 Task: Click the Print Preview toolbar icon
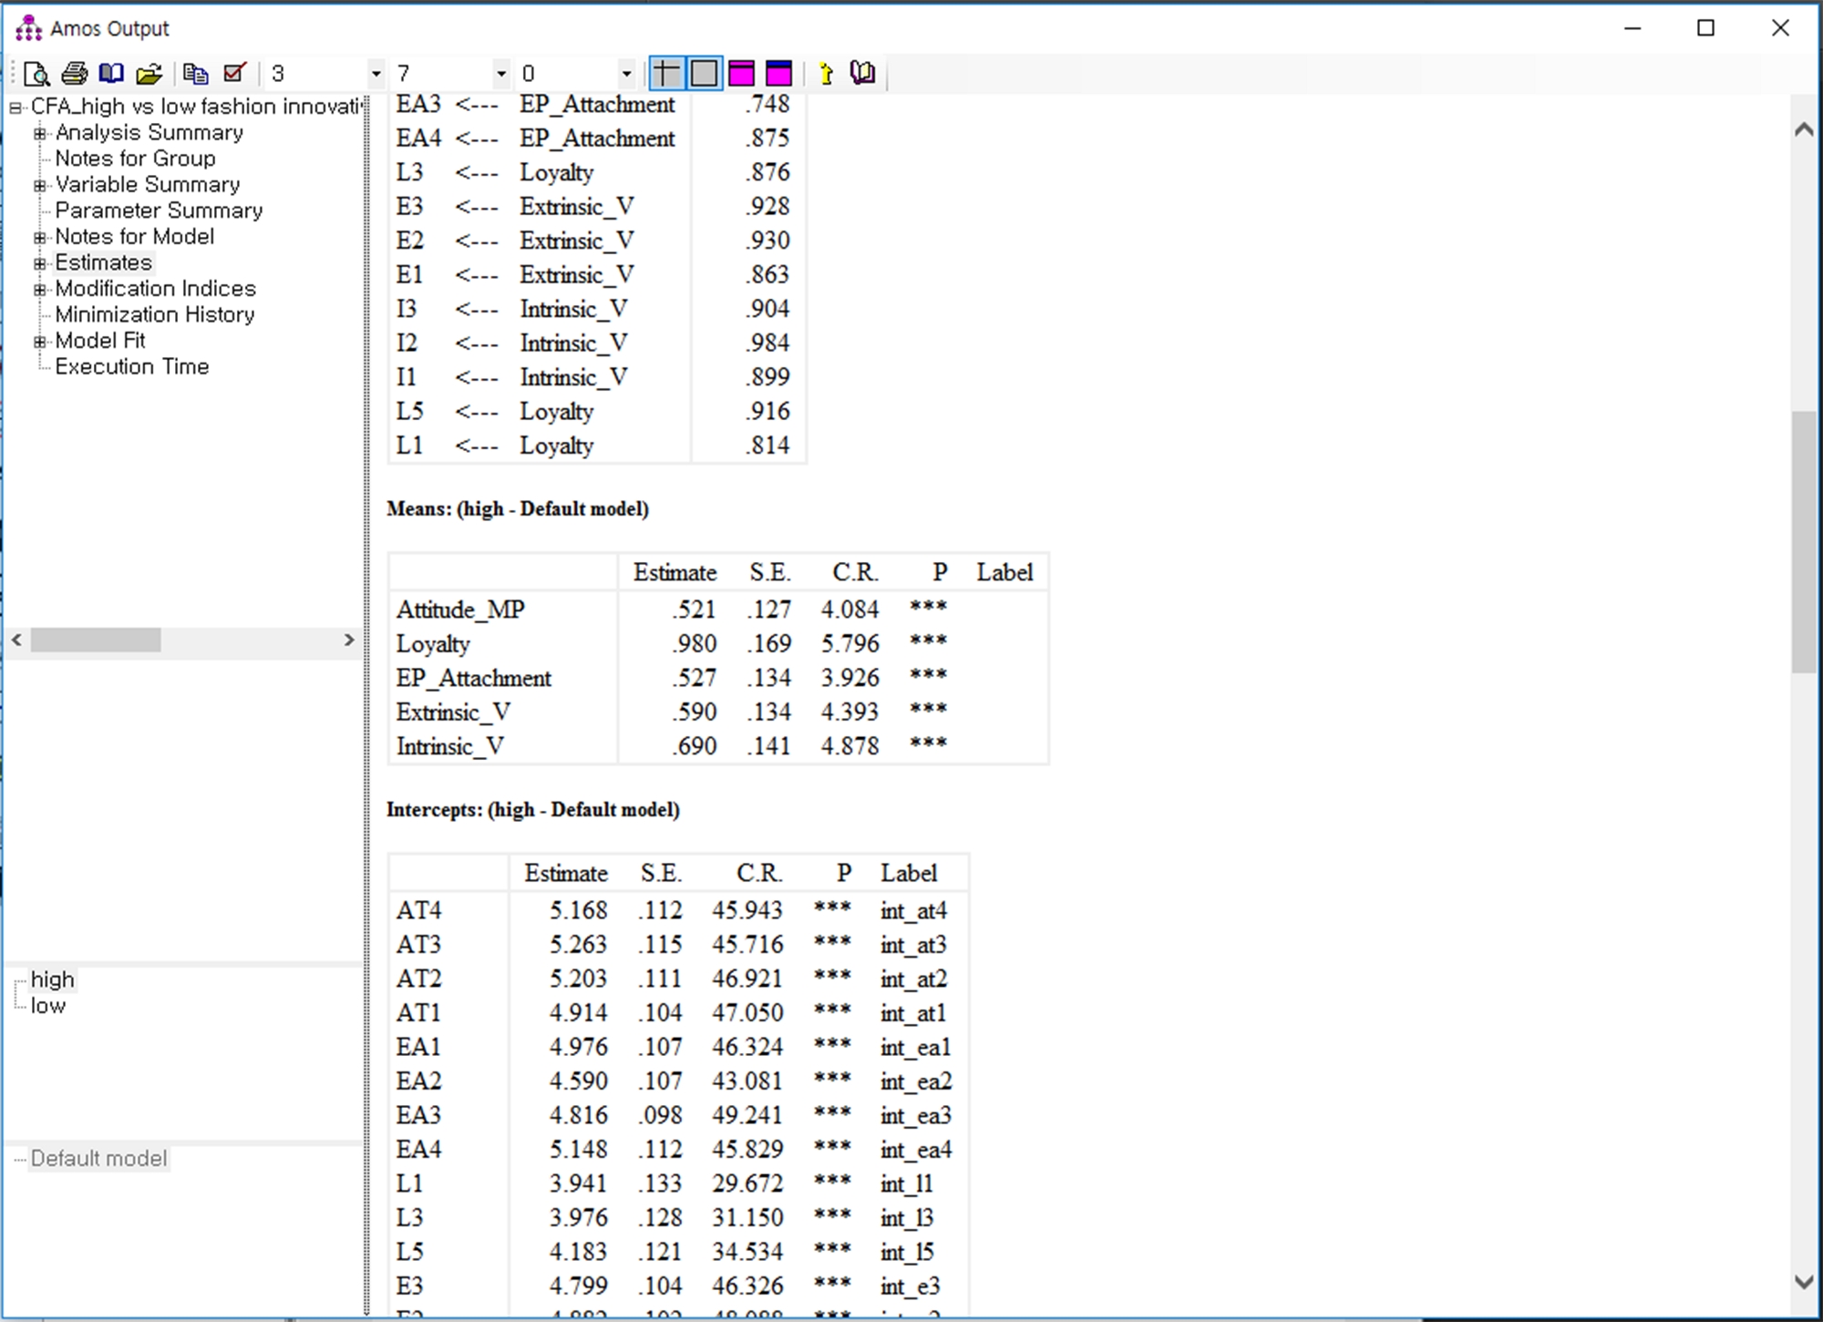pos(36,74)
